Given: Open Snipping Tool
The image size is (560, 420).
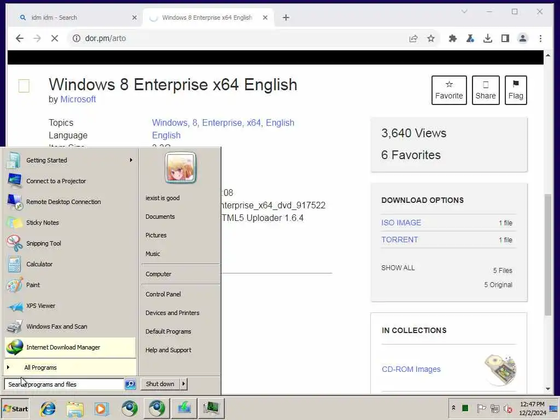Looking at the screenshot, I should click(70, 243).
